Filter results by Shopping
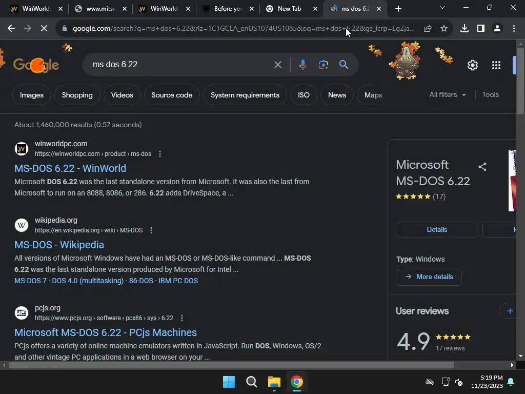 coord(77,95)
